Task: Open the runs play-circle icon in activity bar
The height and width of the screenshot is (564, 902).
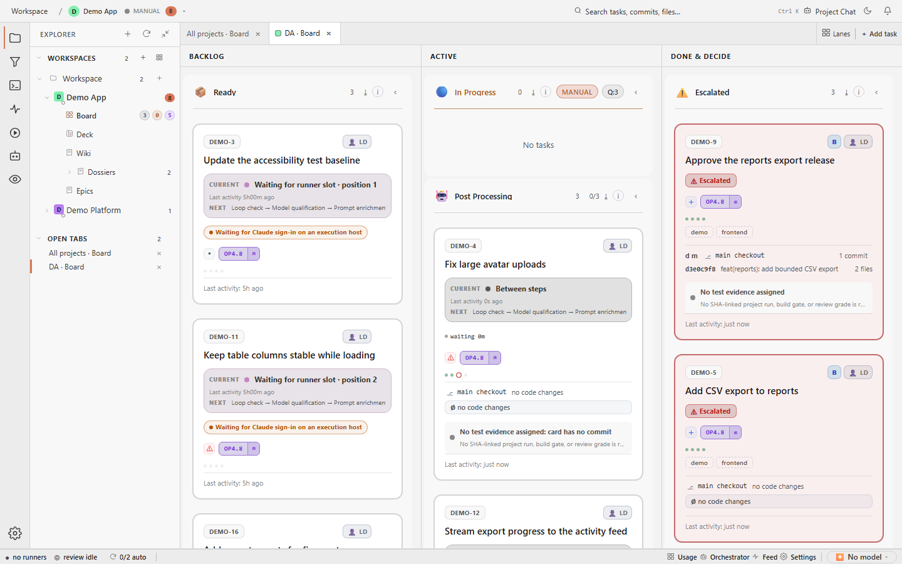Action: click(15, 133)
